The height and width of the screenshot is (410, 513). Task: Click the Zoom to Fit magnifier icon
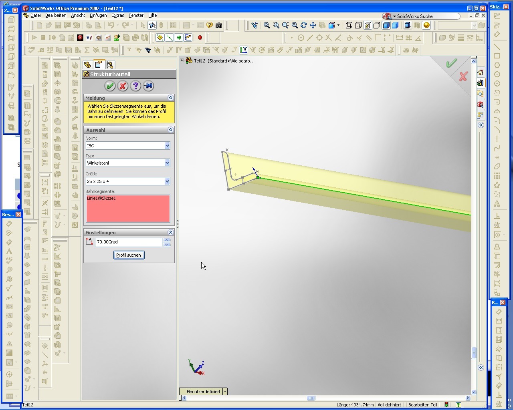(x=267, y=25)
